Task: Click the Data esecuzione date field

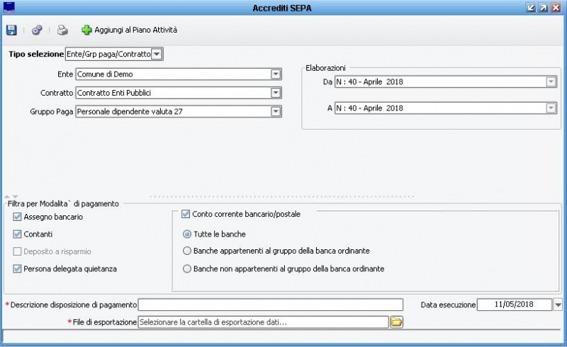Action: click(x=515, y=305)
